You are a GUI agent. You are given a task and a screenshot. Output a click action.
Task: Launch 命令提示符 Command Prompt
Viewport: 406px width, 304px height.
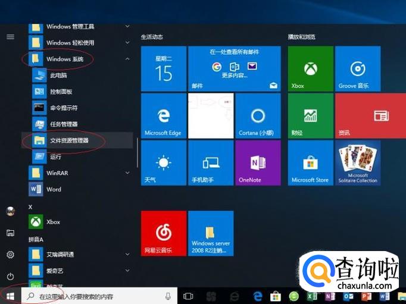point(77,108)
